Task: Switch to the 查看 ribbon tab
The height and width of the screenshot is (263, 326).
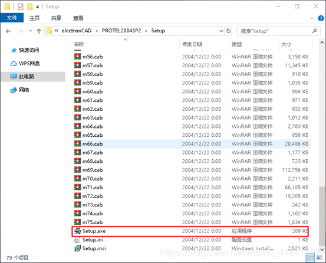Action: point(78,18)
